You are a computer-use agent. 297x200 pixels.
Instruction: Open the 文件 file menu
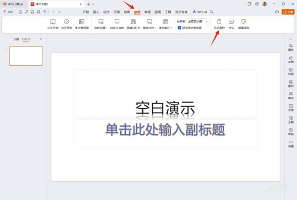(x=8, y=12)
